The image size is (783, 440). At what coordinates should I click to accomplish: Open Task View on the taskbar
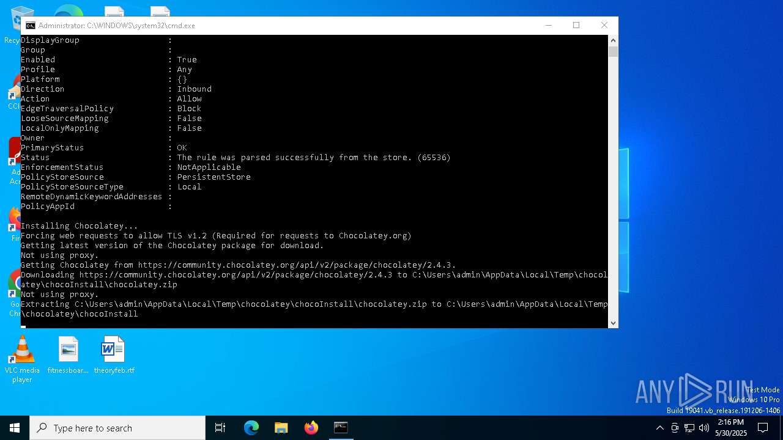220,428
